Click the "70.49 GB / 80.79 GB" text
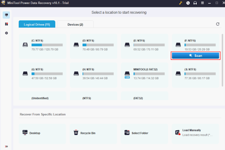The height and width of the screenshot is (150, 225). tap(95, 49)
